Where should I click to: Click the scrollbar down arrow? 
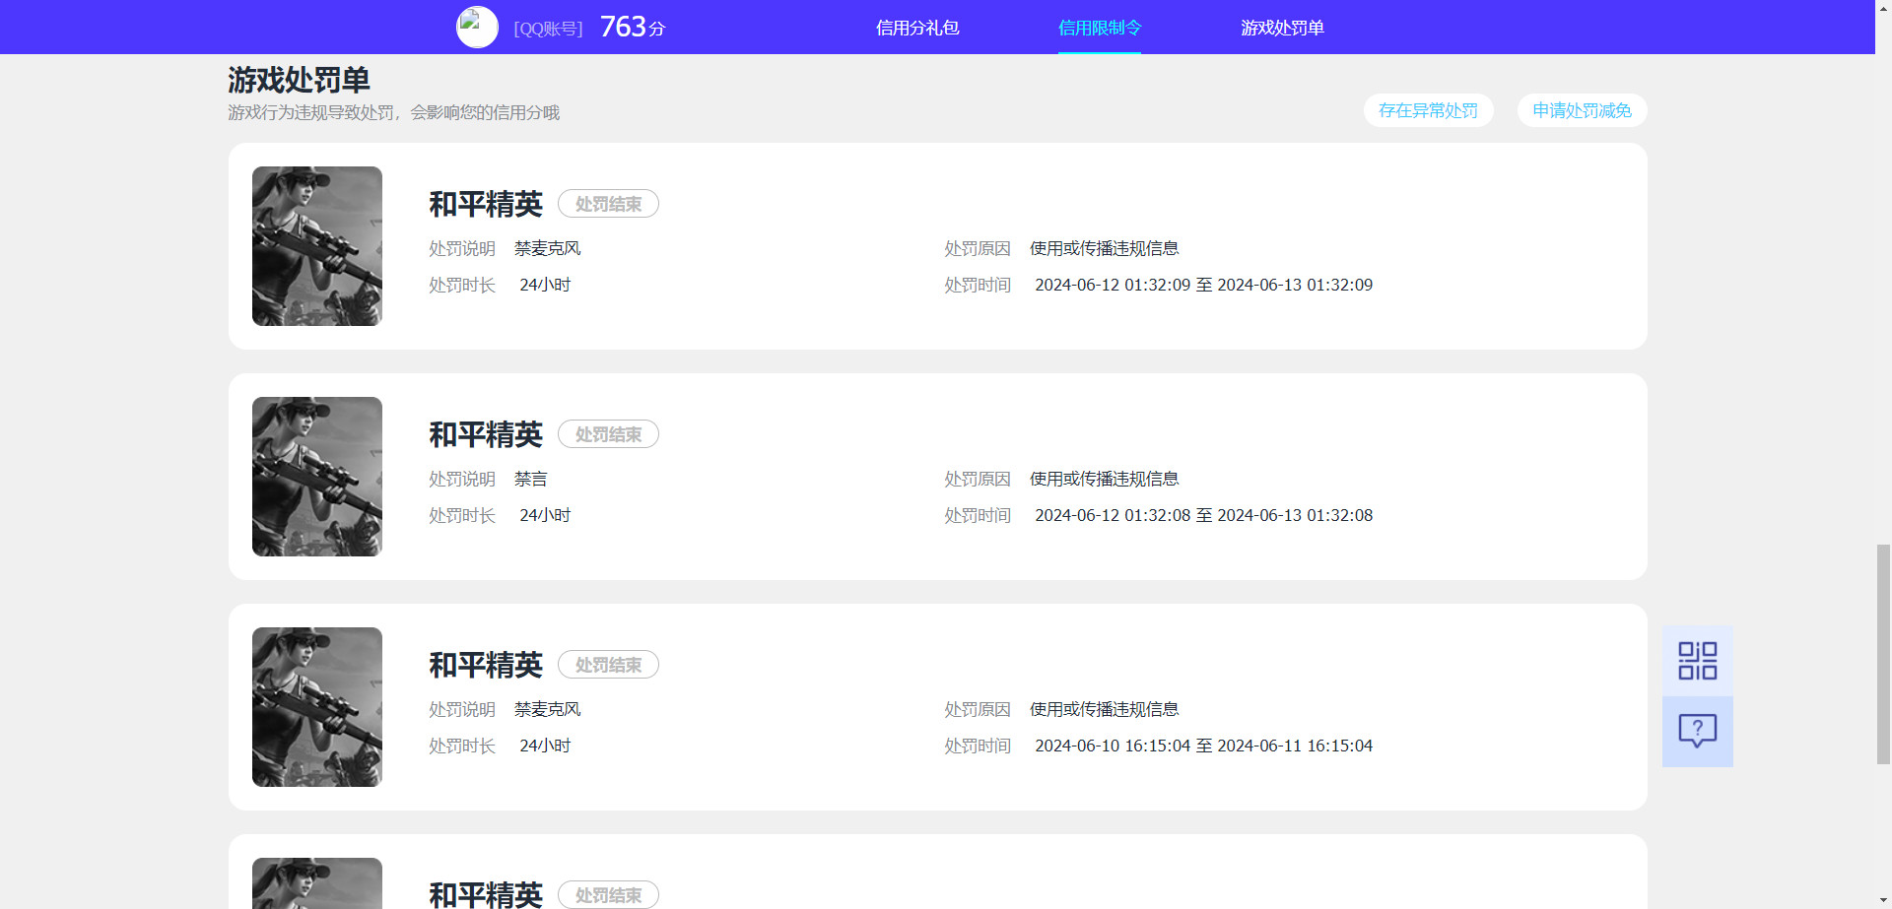coord(1883,900)
